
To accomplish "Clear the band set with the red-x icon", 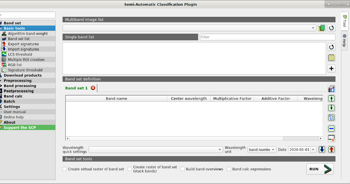I will tap(331, 138).
